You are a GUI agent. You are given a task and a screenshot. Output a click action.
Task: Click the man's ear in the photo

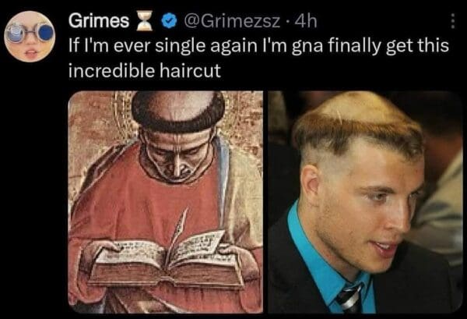(x=311, y=186)
